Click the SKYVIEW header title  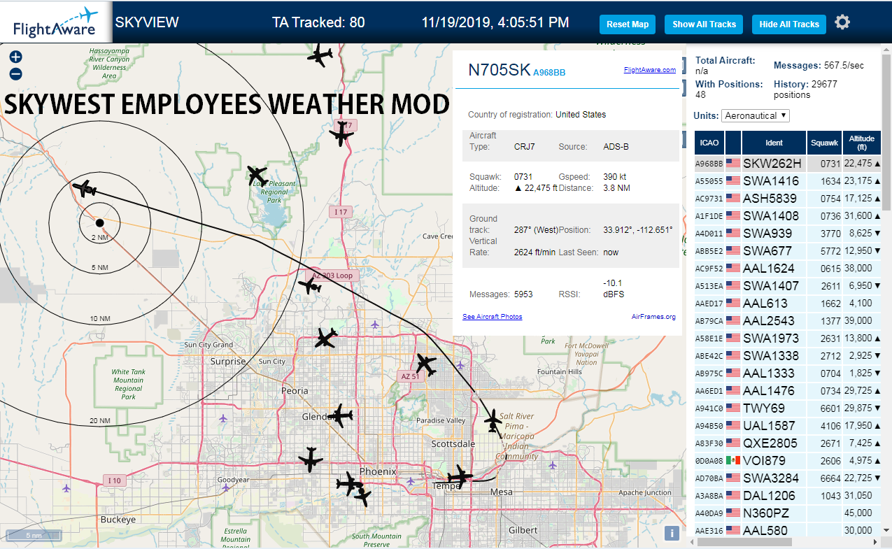click(x=147, y=22)
